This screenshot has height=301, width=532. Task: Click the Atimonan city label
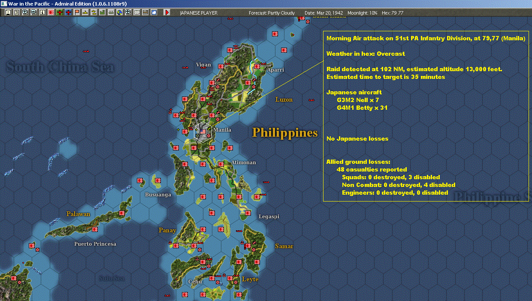(244, 163)
